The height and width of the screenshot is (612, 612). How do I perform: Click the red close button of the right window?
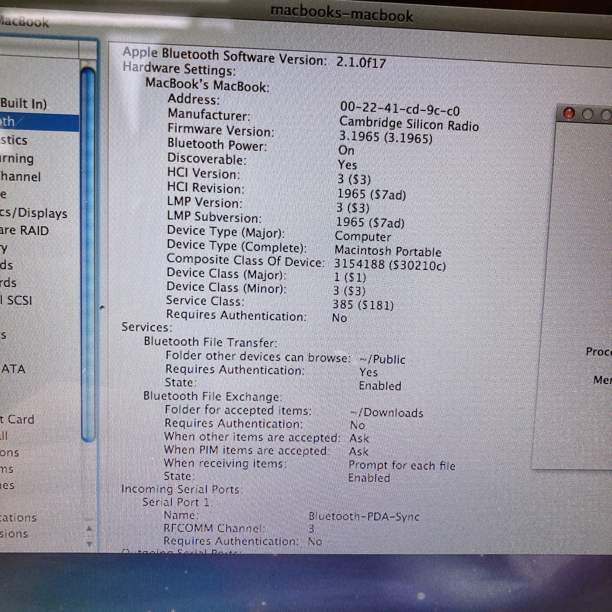(569, 114)
